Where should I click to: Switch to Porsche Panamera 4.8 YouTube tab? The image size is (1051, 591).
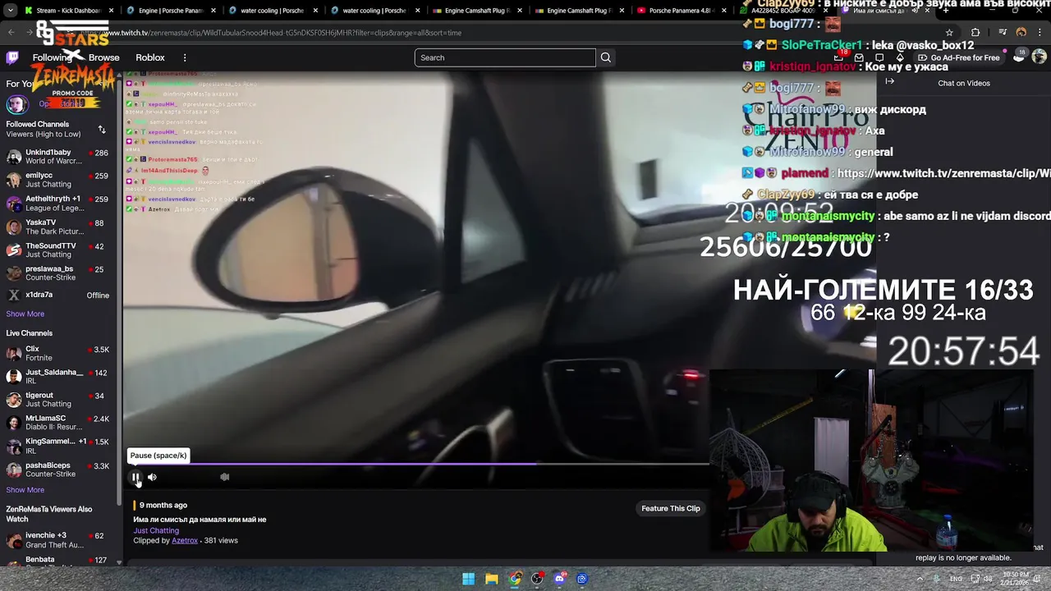680,11
